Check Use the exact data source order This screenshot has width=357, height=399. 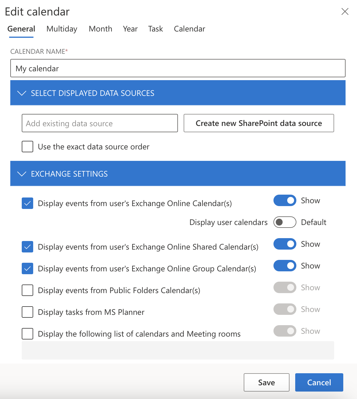click(x=27, y=147)
